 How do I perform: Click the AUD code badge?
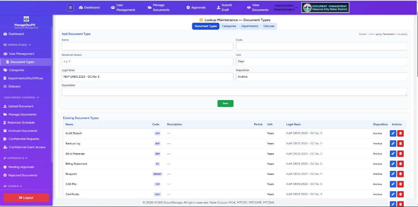(157, 133)
